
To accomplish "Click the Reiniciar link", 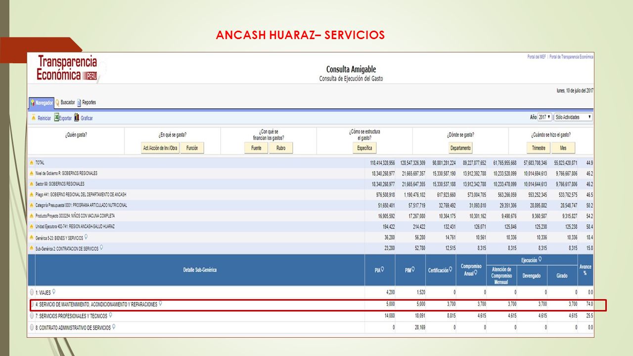I will click(x=44, y=118).
